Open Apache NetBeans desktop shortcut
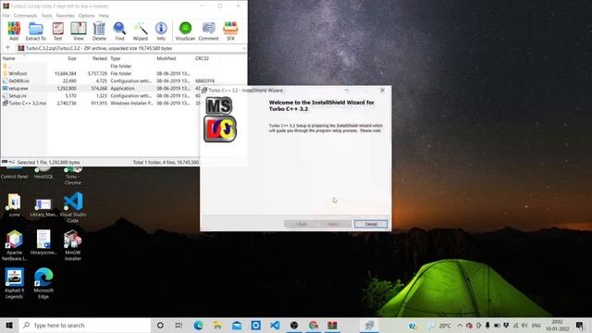The height and width of the screenshot is (333, 592). (x=15, y=245)
